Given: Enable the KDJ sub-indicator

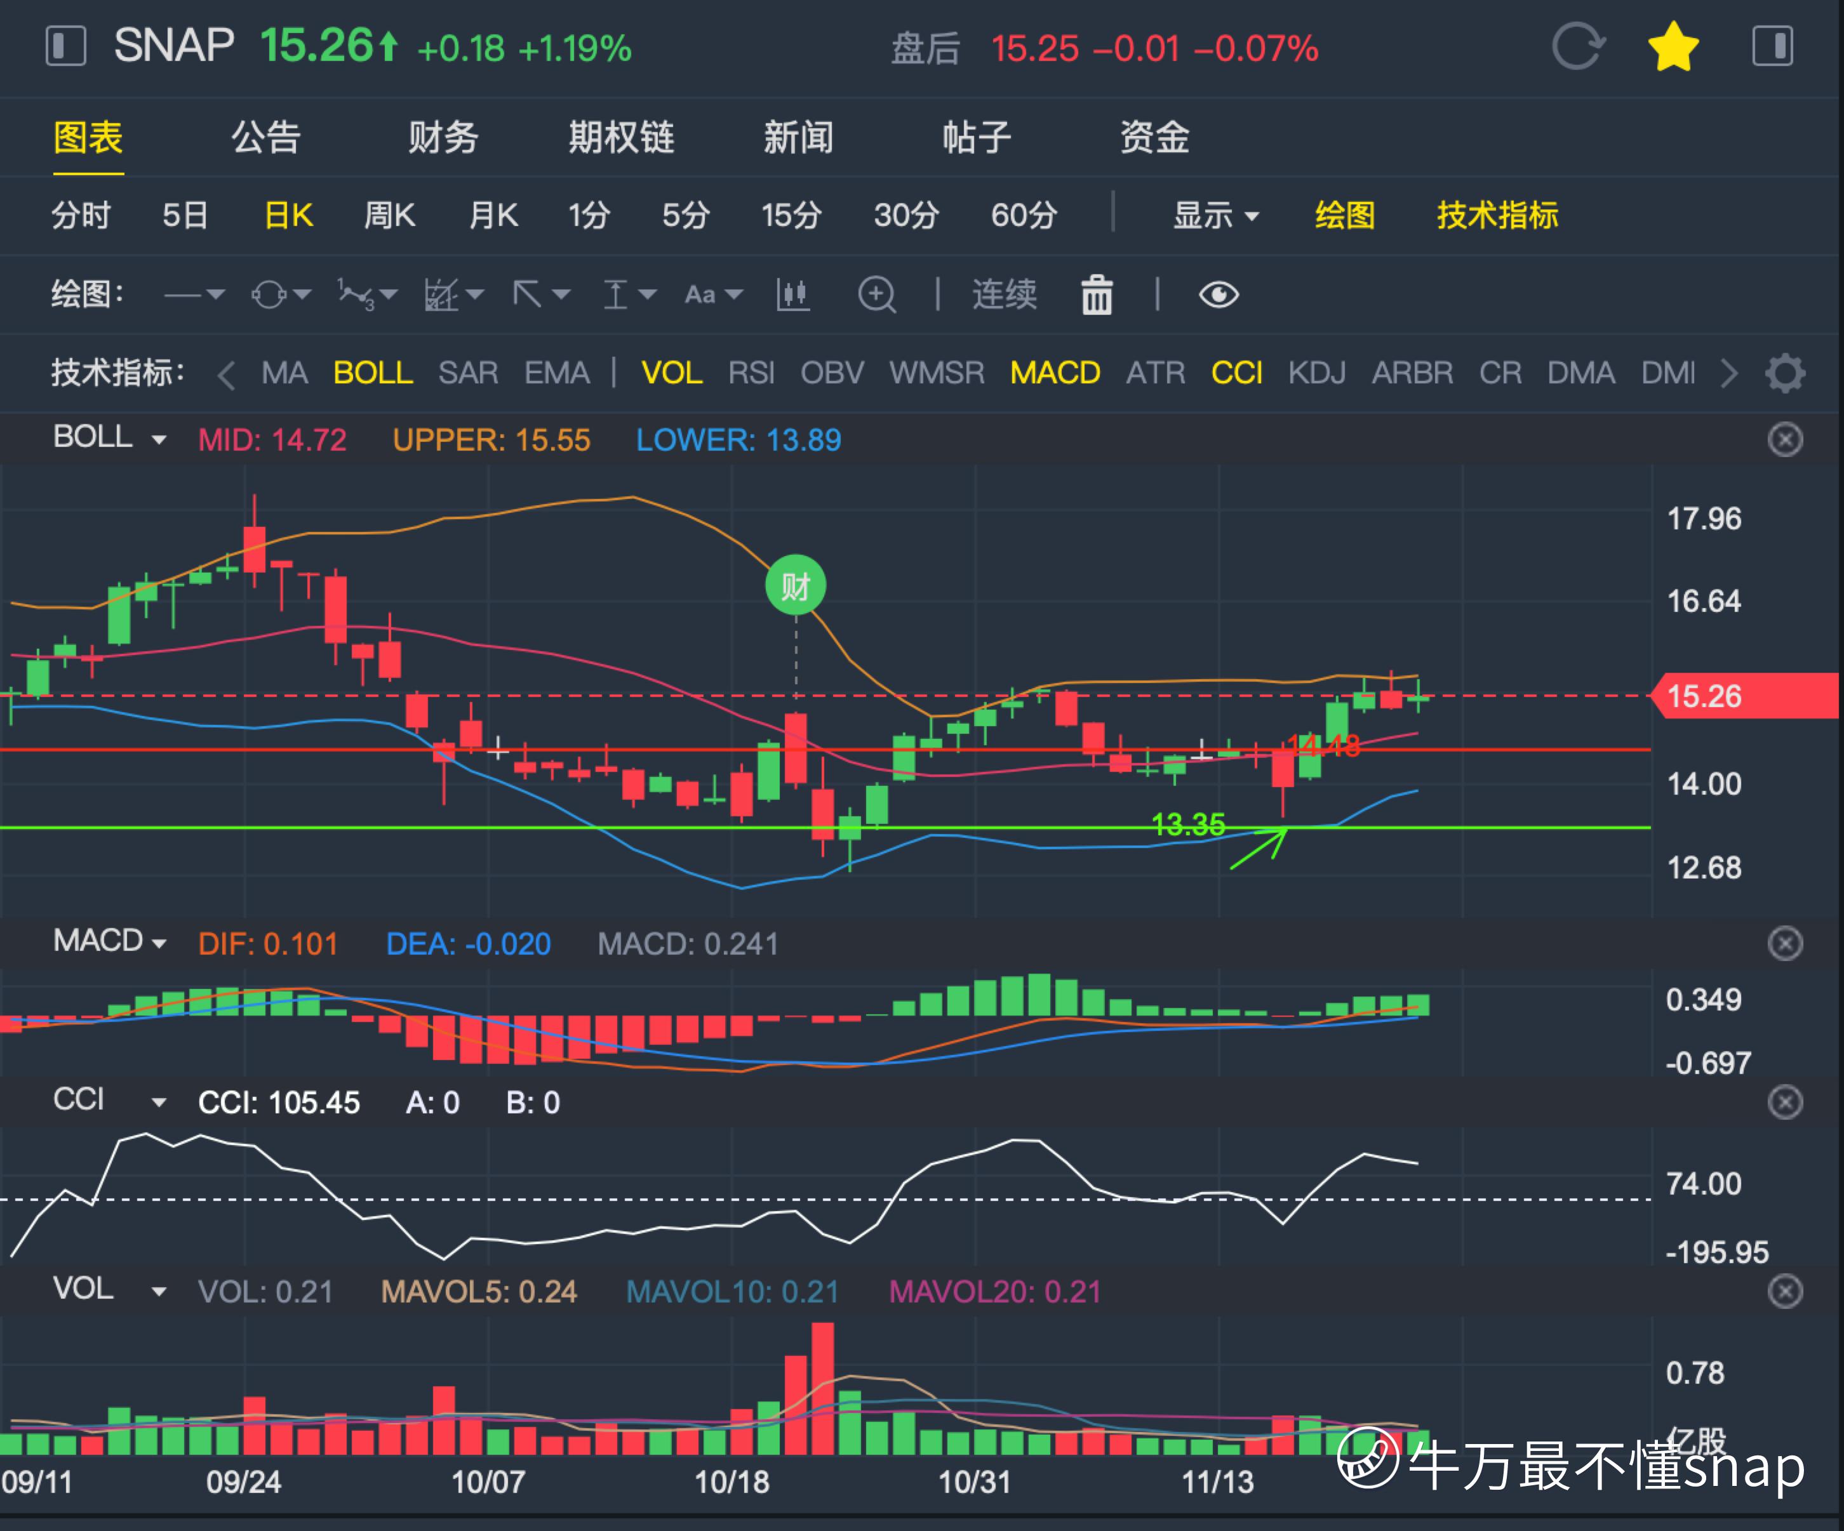Looking at the screenshot, I should [x=1316, y=373].
